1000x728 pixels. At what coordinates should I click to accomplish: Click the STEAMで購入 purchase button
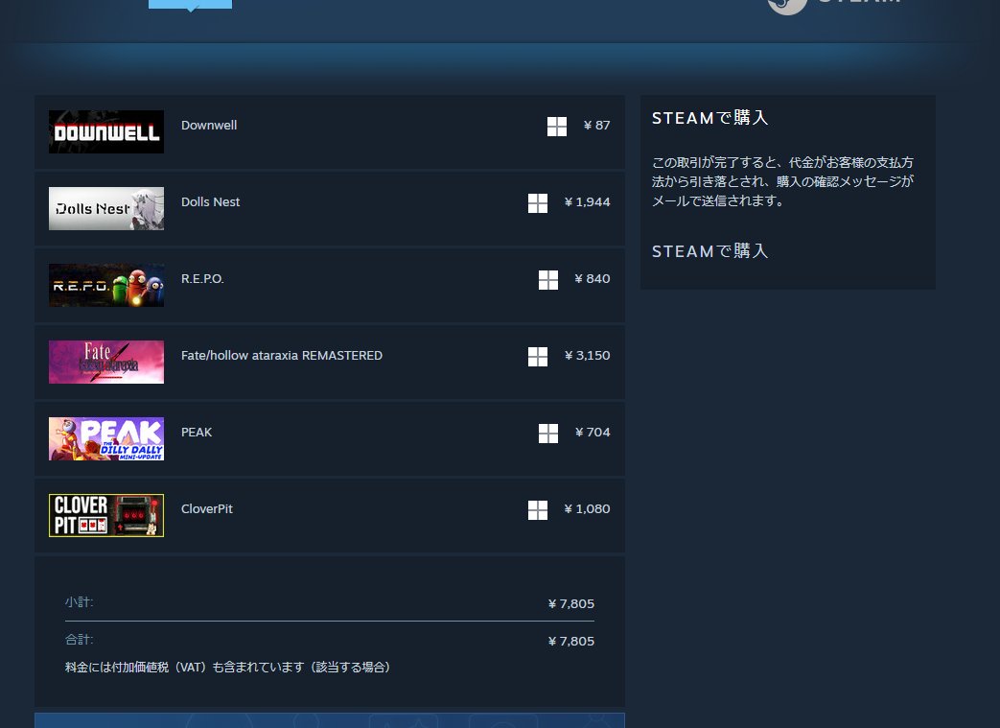(709, 250)
